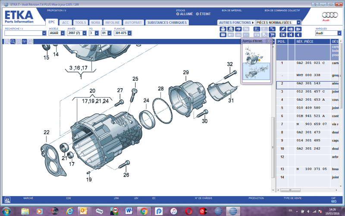This screenshot has height=216, width=345.
Task: Switch to the TOOLS tab
Action: tap(80, 22)
